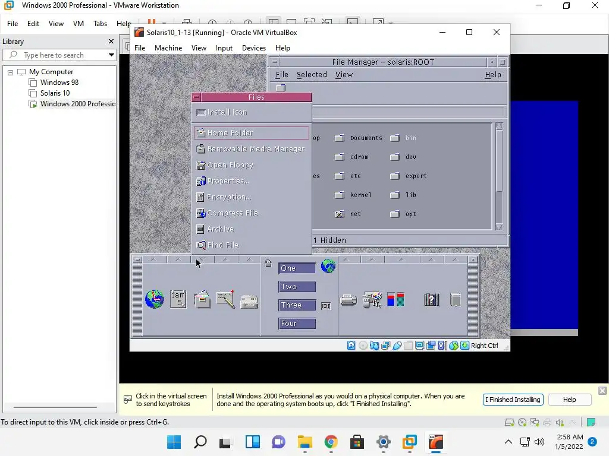Collapse the My Computer tree in VMware Library
This screenshot has height=456, width=609.
(x=11, y=72)
